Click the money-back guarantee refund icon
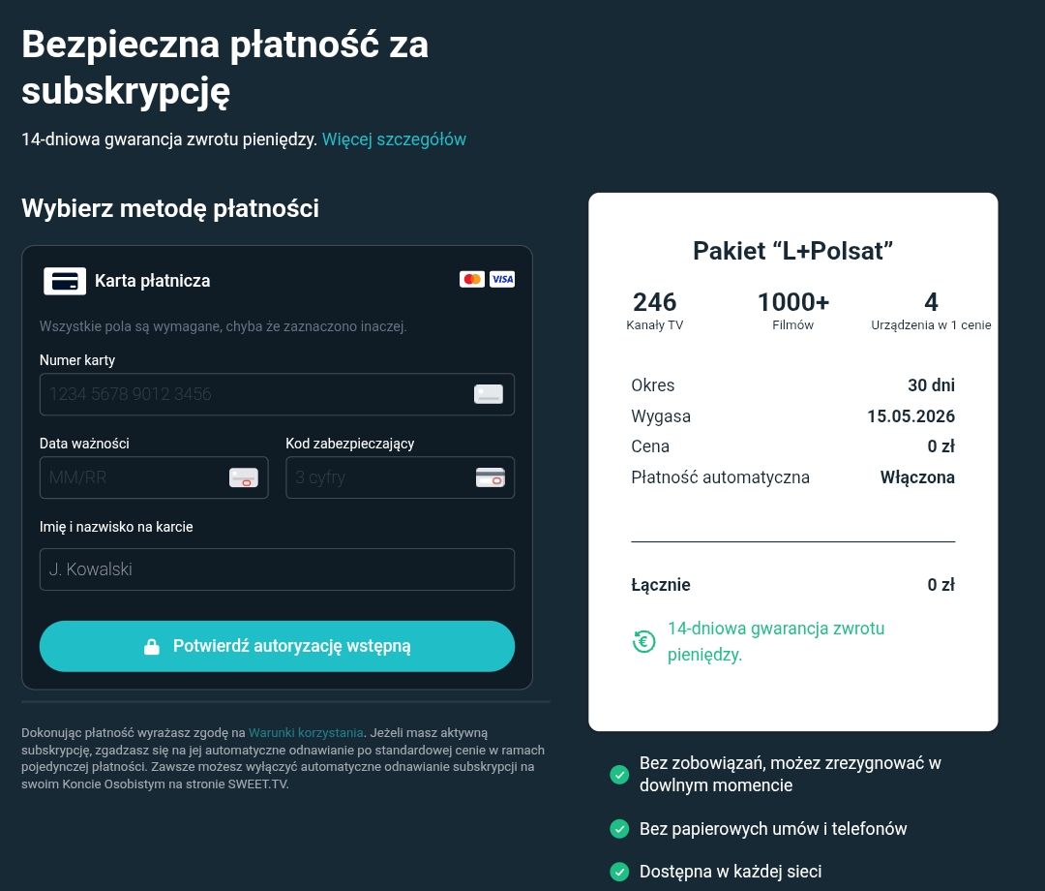Viewport: 1045px width, 891px height. (644, 641)
